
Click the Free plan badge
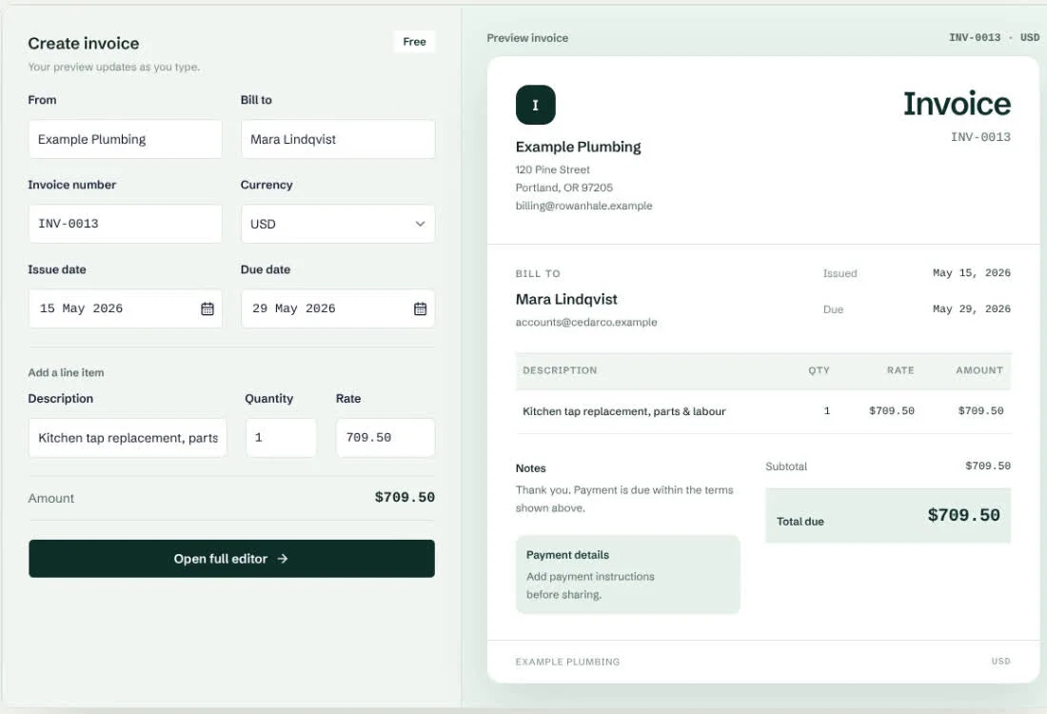click(x=415, y=41)
